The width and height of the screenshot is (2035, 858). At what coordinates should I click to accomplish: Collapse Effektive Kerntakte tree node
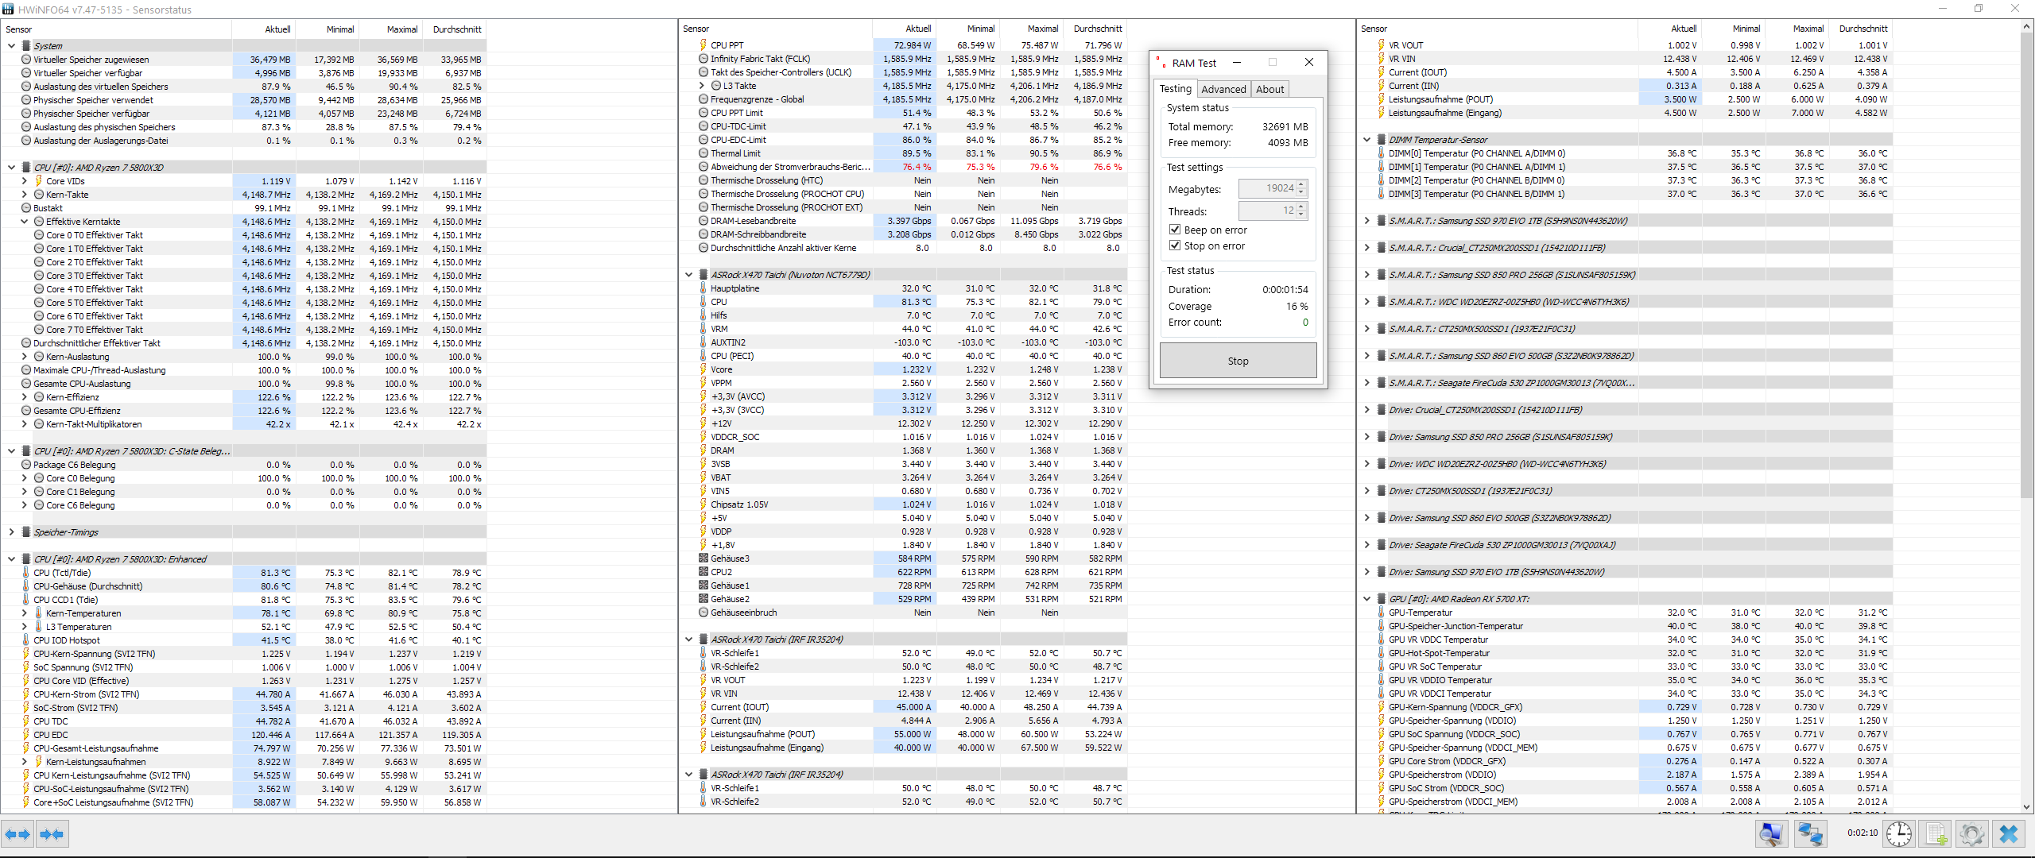point(25,221)
